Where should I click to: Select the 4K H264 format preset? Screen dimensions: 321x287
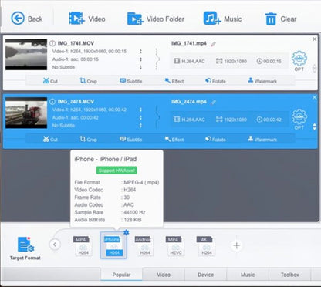tap(206, 246)
